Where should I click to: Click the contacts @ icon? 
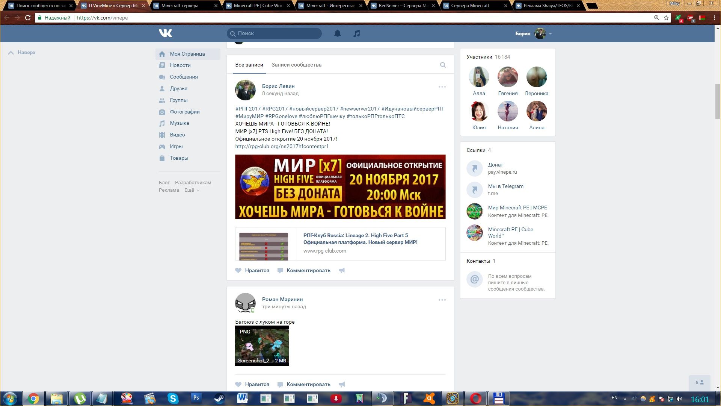pos(475,279)
